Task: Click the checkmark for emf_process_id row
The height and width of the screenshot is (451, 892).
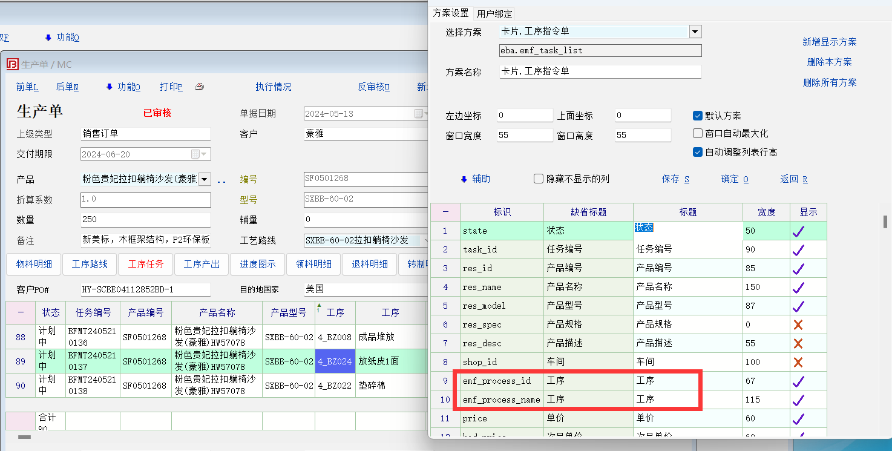Action: pos(798,381)
